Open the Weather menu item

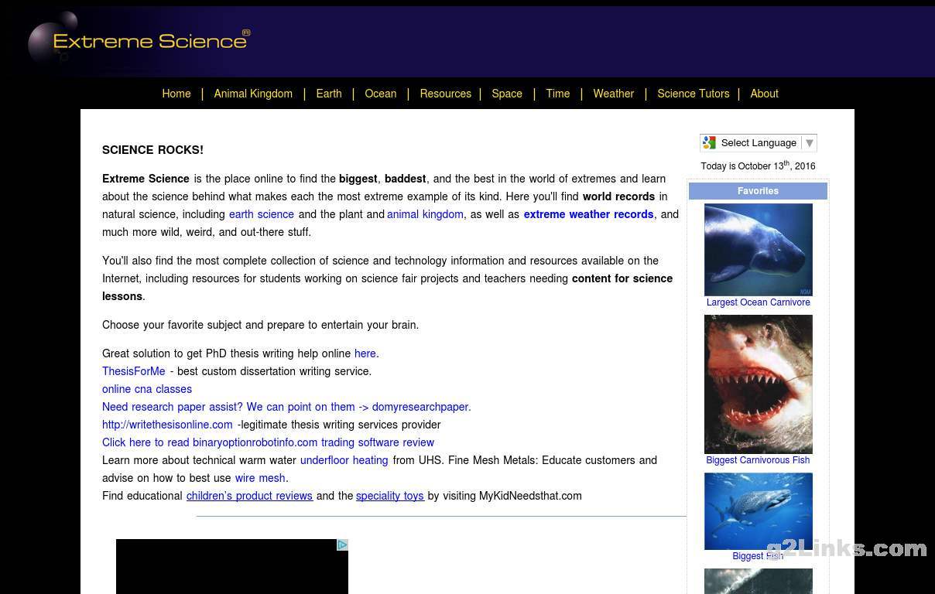(x=613, y=94)
